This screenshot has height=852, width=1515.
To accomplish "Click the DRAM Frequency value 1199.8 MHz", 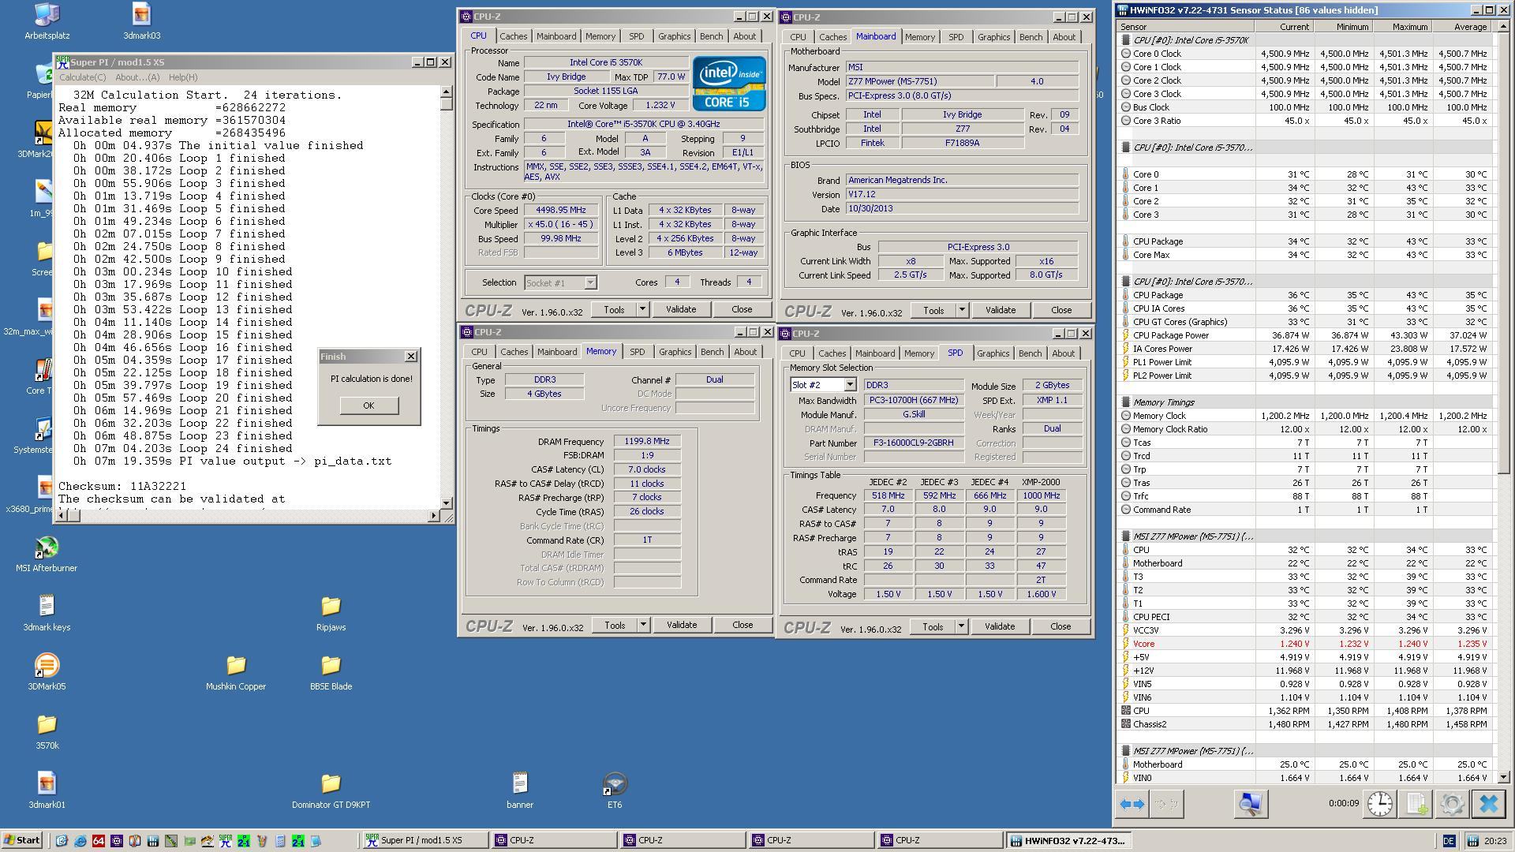I will pos(647,442).
